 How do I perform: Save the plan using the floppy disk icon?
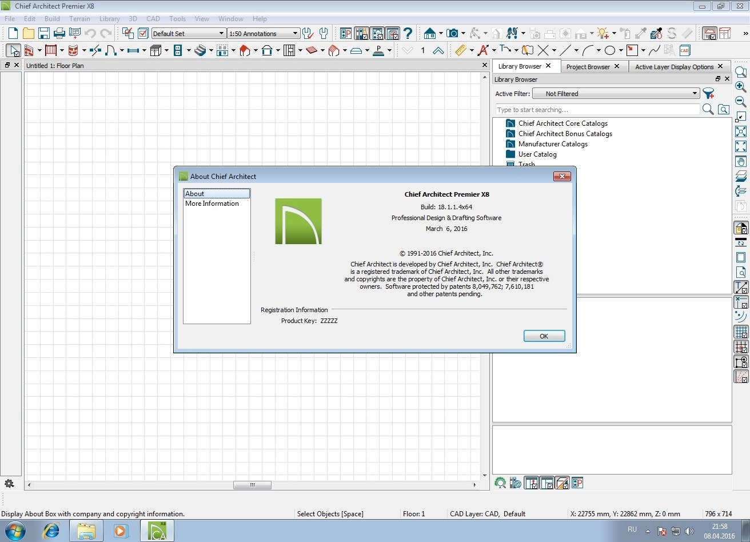tap(43, 33)
